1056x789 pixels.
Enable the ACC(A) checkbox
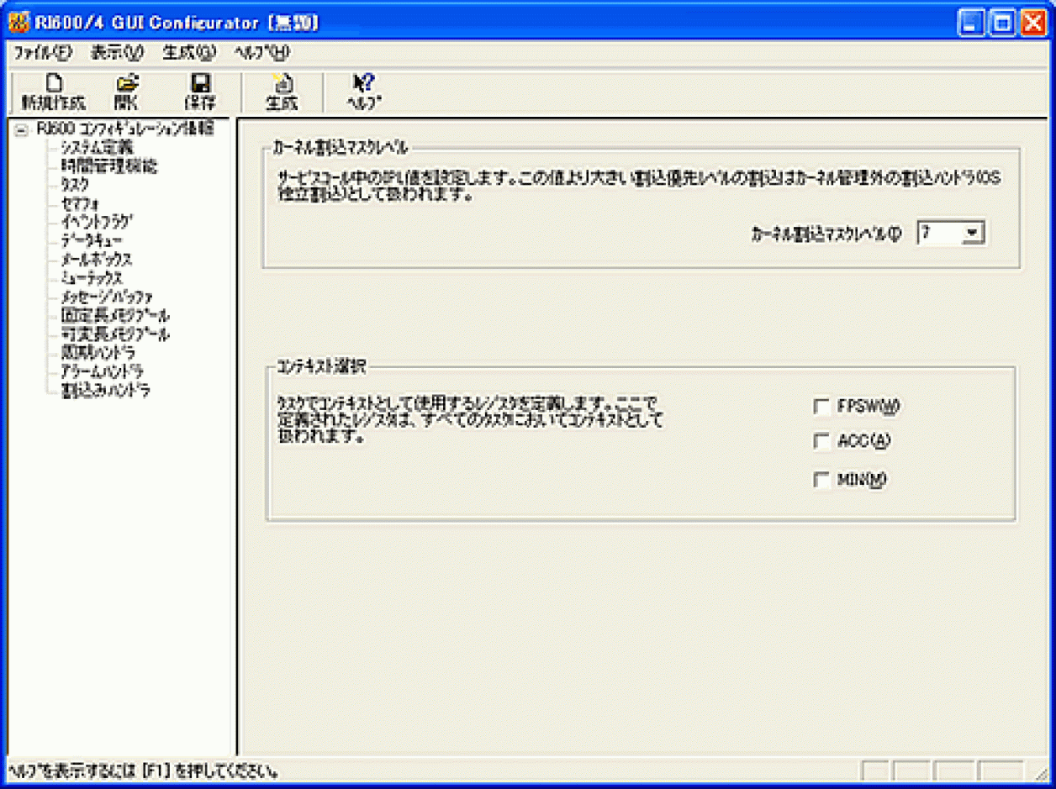[x=822, y=442]
